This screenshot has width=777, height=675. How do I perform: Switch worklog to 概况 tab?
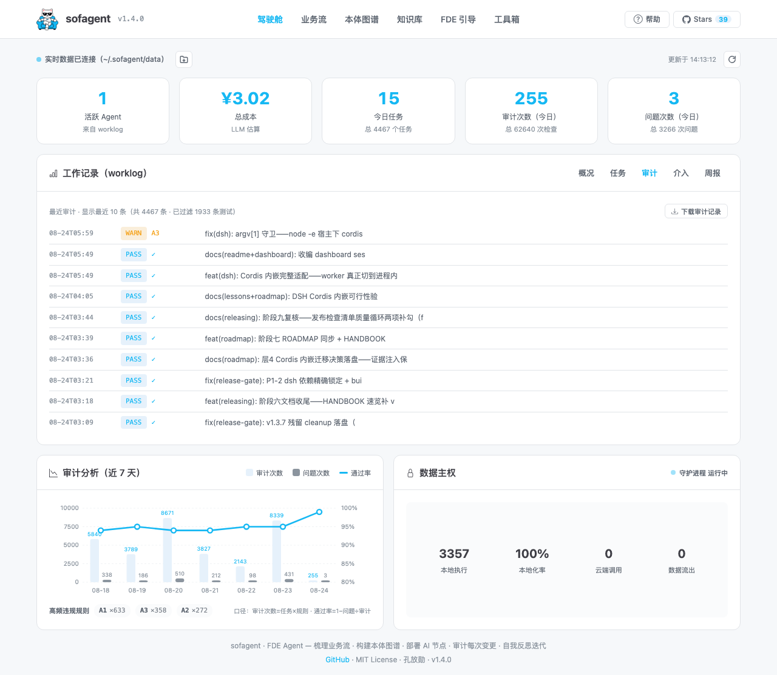click(586, 173)
